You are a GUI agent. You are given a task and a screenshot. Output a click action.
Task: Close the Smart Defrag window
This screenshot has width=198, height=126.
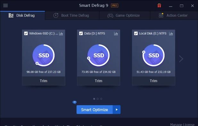click(x=193, y=6)
